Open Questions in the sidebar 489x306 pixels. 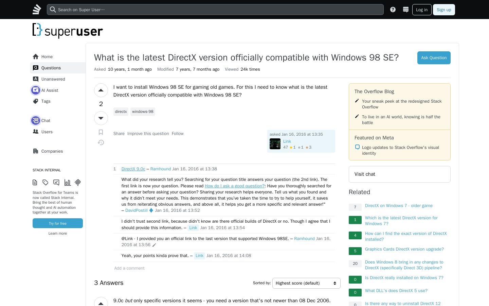[x=51, y=68]
